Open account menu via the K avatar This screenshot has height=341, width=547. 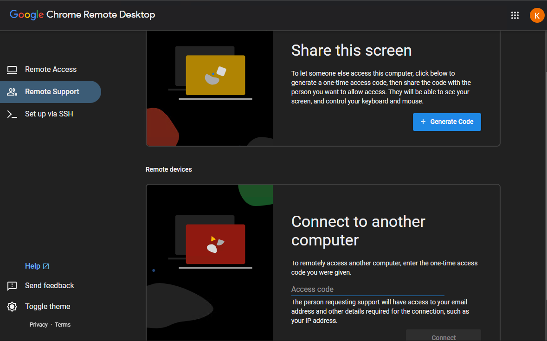pyautogui.click(x=537, y=15)
